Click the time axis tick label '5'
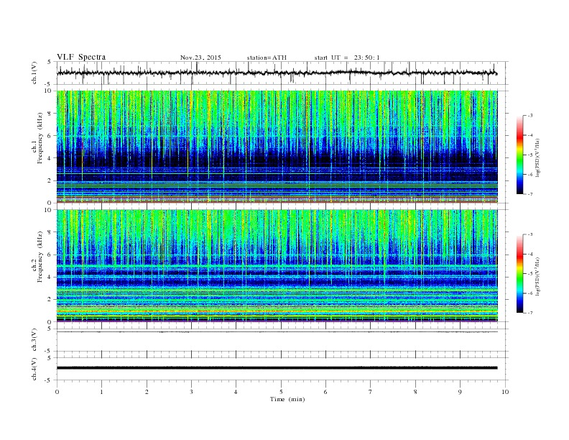Viewport: 569px width, 440px height. click(x=281, y=392)
